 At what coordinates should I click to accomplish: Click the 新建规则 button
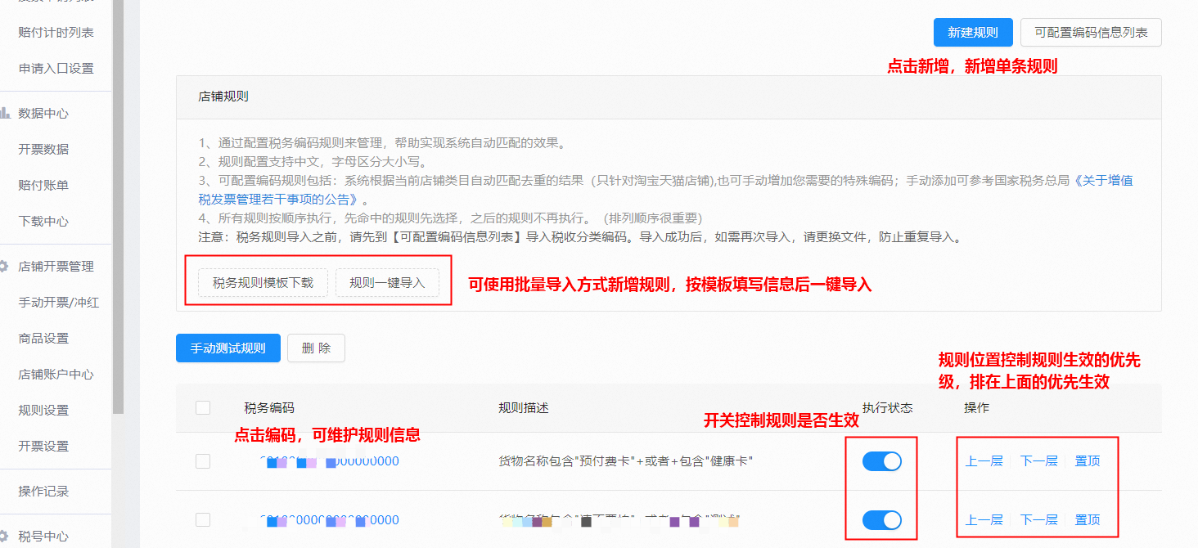(973, 33)
